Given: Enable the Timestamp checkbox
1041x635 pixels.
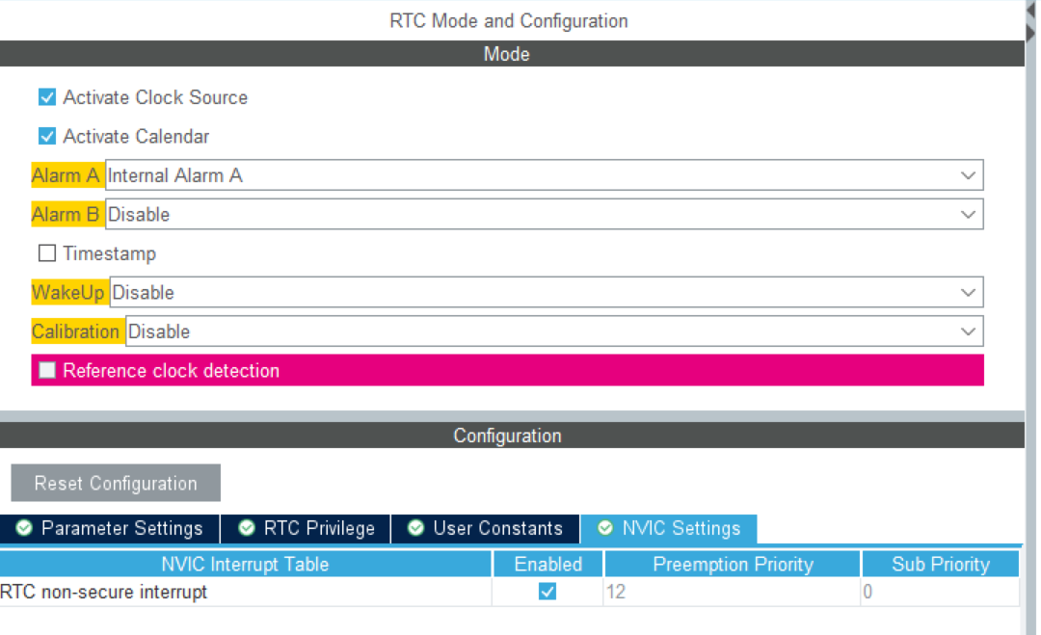Looking at the screenshot, I should point(46,252).
